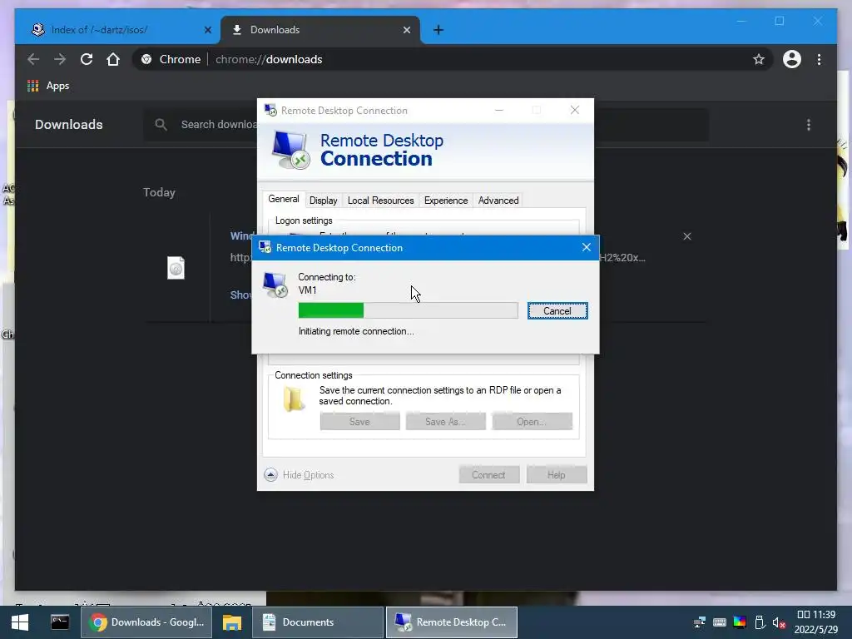Bookmark this page with the star
This screenshot has height=639, width=852.
tap(759, 59)
